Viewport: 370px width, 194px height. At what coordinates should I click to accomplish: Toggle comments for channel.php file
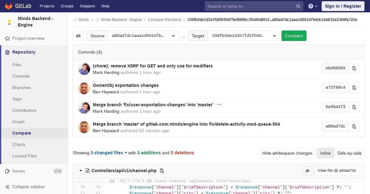coord(307,171)
